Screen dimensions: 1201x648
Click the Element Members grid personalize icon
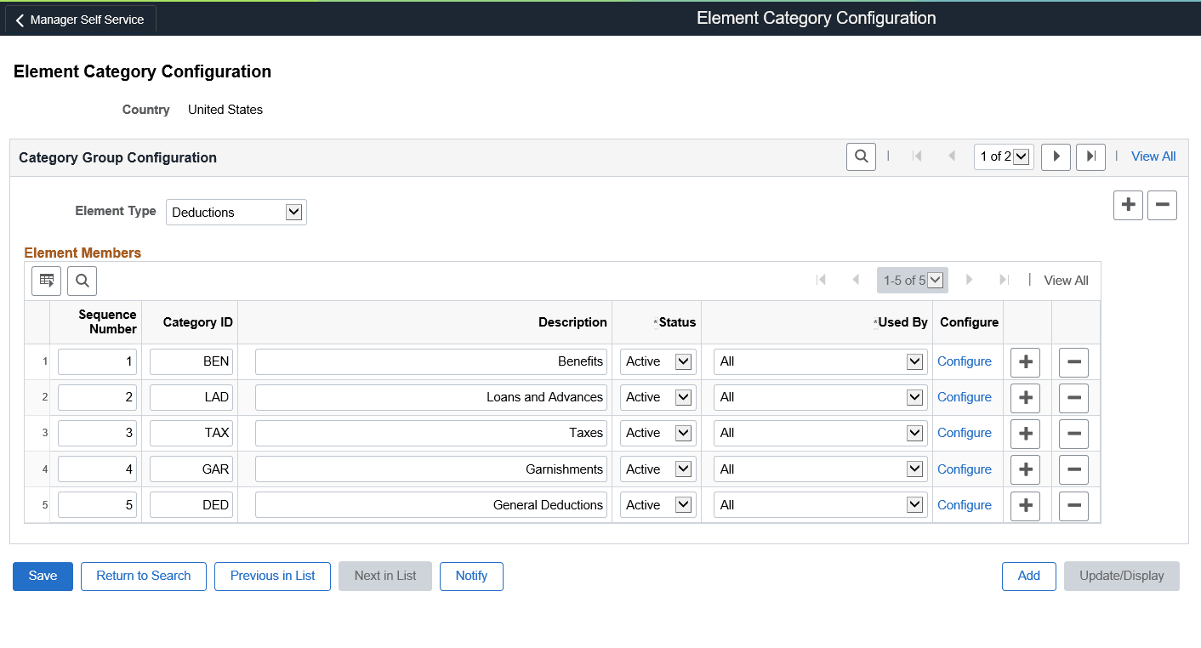pos(46,281)
